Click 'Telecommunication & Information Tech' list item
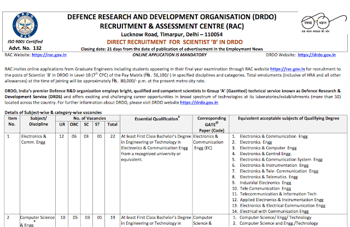 pyautogui.click(x=278, y=194)
